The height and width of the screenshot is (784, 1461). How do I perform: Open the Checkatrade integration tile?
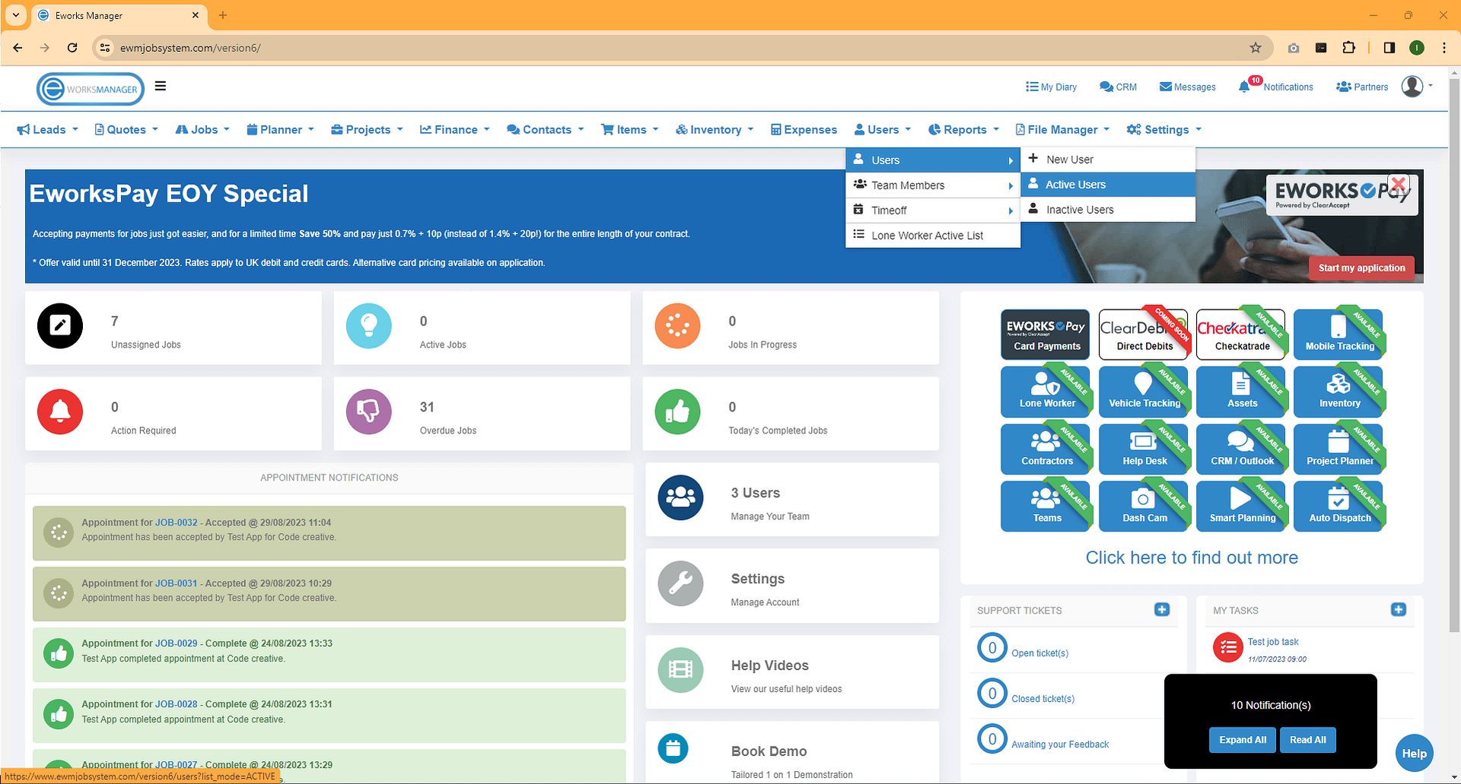pos(1241,335)
